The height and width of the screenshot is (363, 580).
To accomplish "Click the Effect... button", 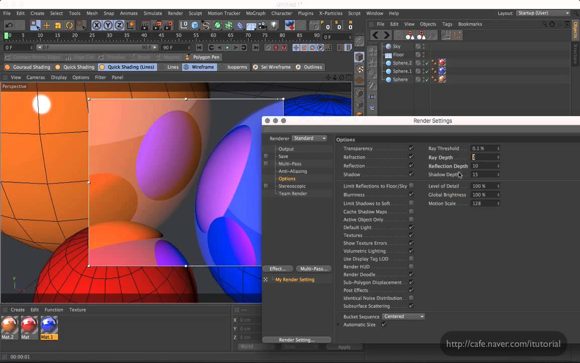I will (277, 269).
